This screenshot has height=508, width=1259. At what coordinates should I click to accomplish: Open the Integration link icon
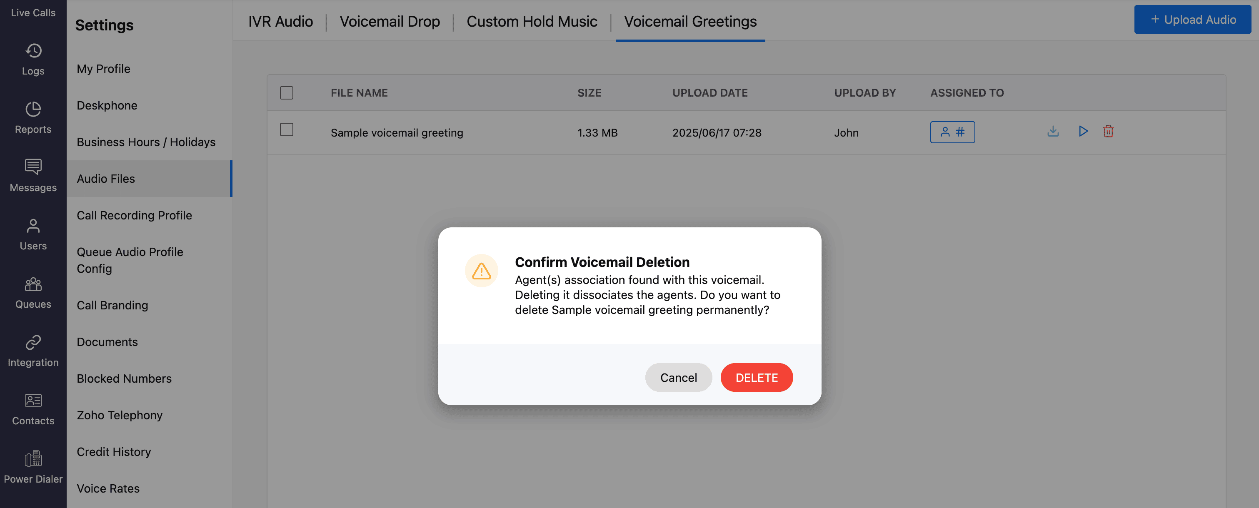pos(33,342)
